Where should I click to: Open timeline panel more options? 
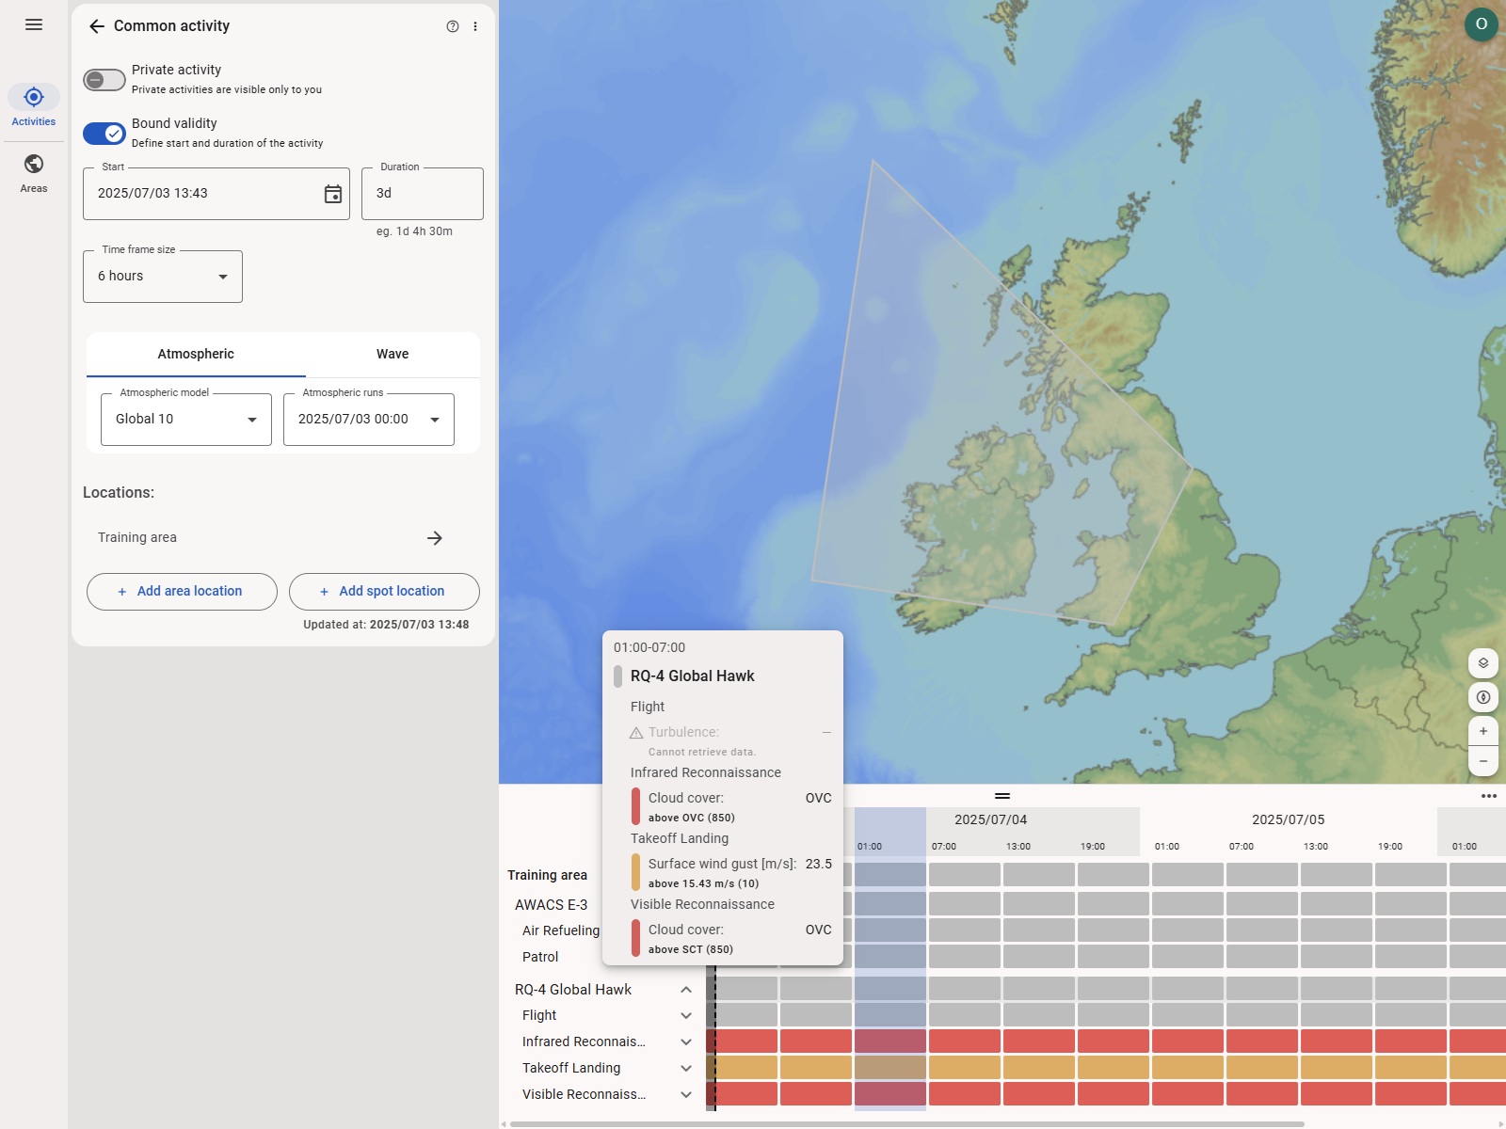1489,796
